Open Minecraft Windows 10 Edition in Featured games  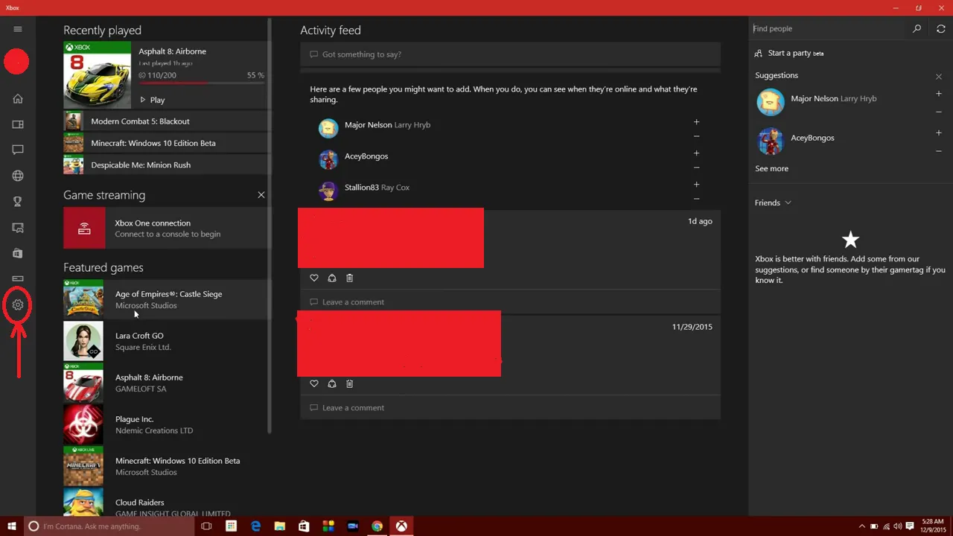pos(166,466)
